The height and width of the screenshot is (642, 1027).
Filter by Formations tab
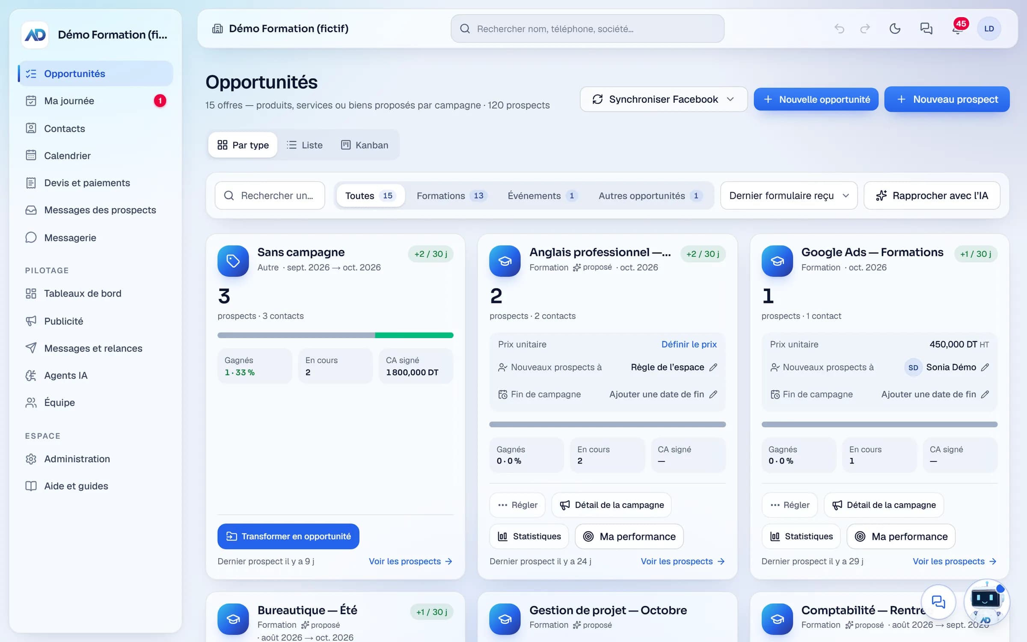(x=452, y=196)
